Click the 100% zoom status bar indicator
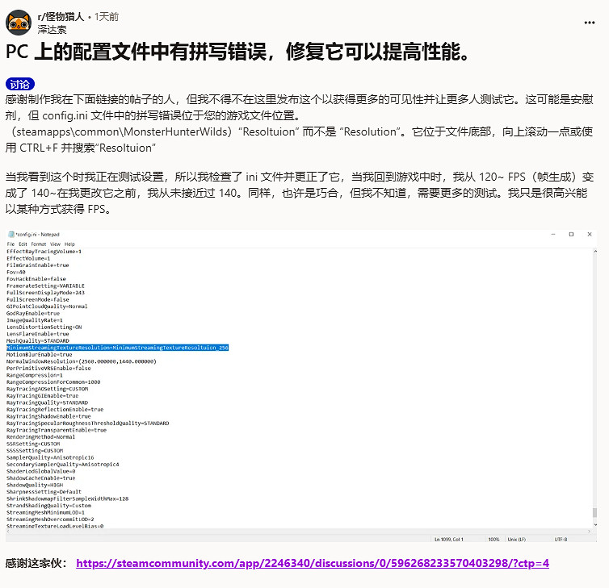This screenshot has width=609, height=588. (x=493, y=538)
